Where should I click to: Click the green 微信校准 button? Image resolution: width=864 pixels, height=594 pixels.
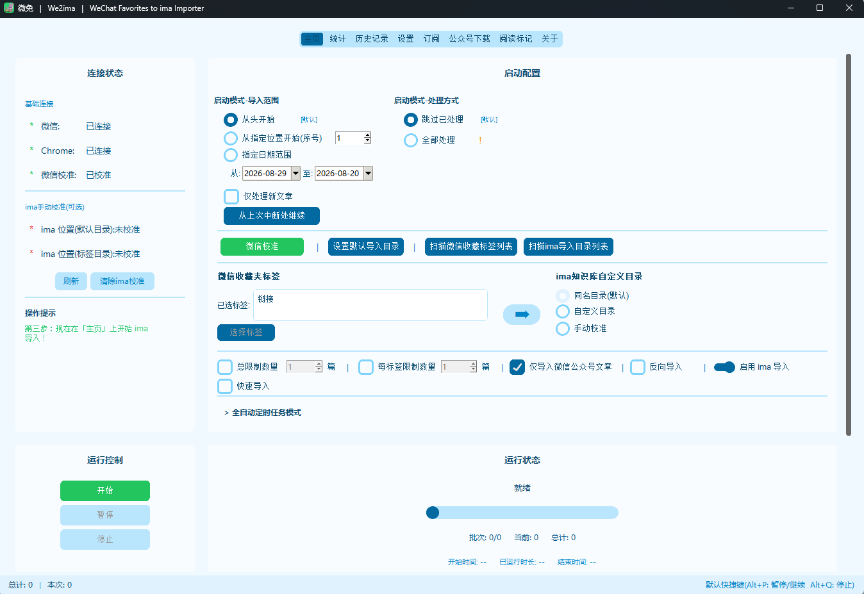coord(262,247)
